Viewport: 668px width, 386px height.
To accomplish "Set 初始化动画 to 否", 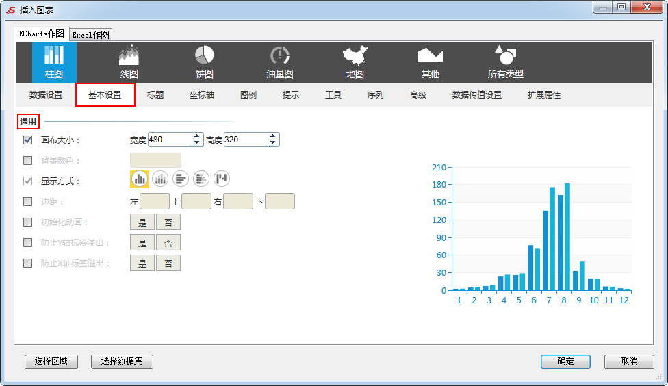I will coord(168,222).
